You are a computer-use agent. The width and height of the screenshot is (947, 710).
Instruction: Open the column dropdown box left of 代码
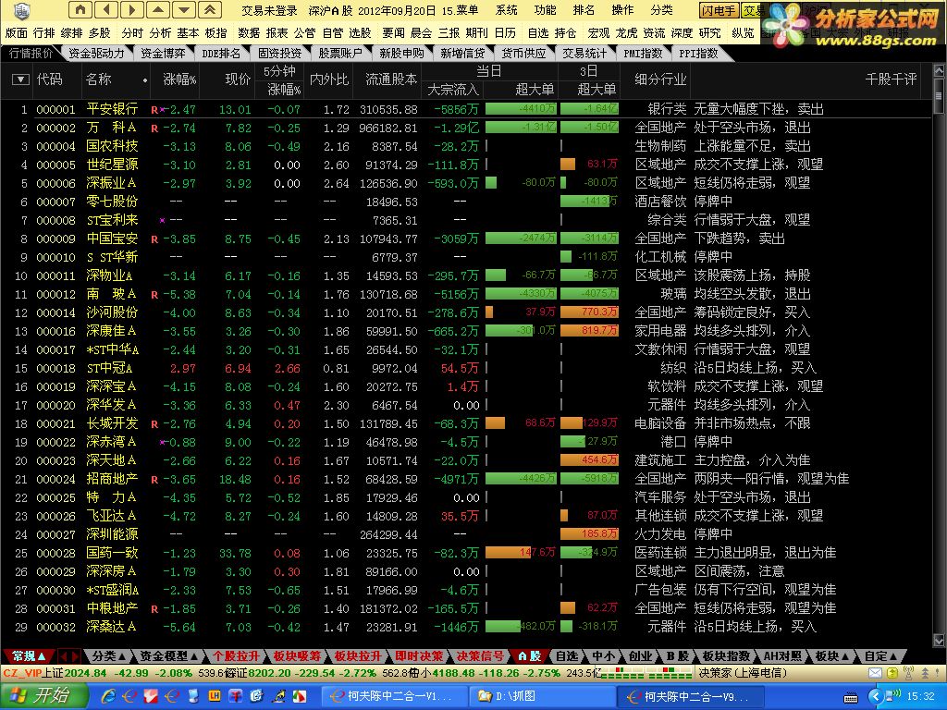pyautogui.click(x=20, y=80)
